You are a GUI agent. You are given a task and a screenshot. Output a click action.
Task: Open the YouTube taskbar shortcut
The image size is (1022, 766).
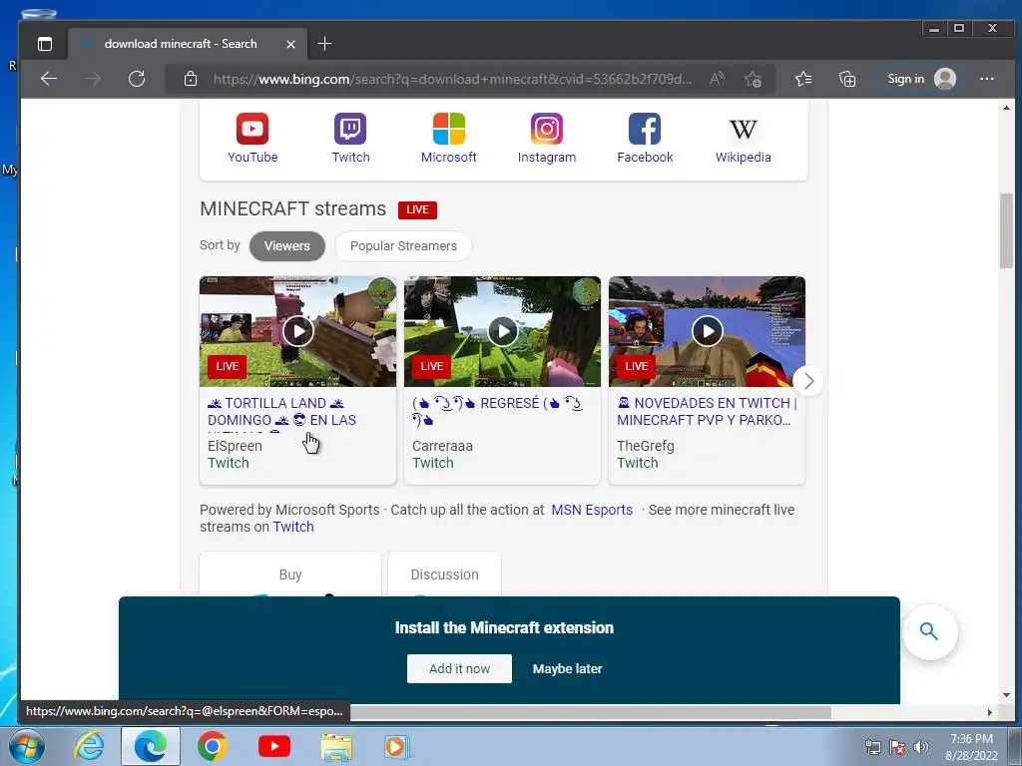click(x=273, y=746)
